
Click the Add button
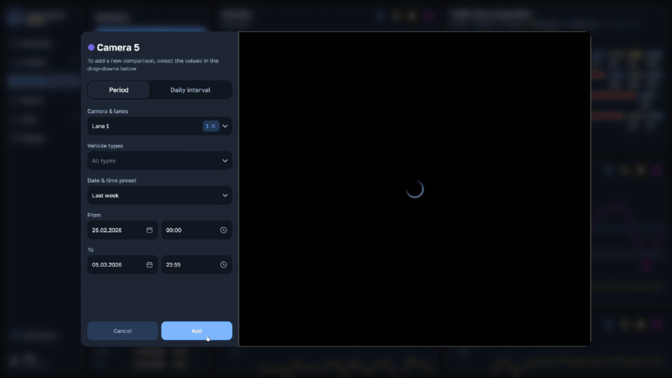click(197, 331)
